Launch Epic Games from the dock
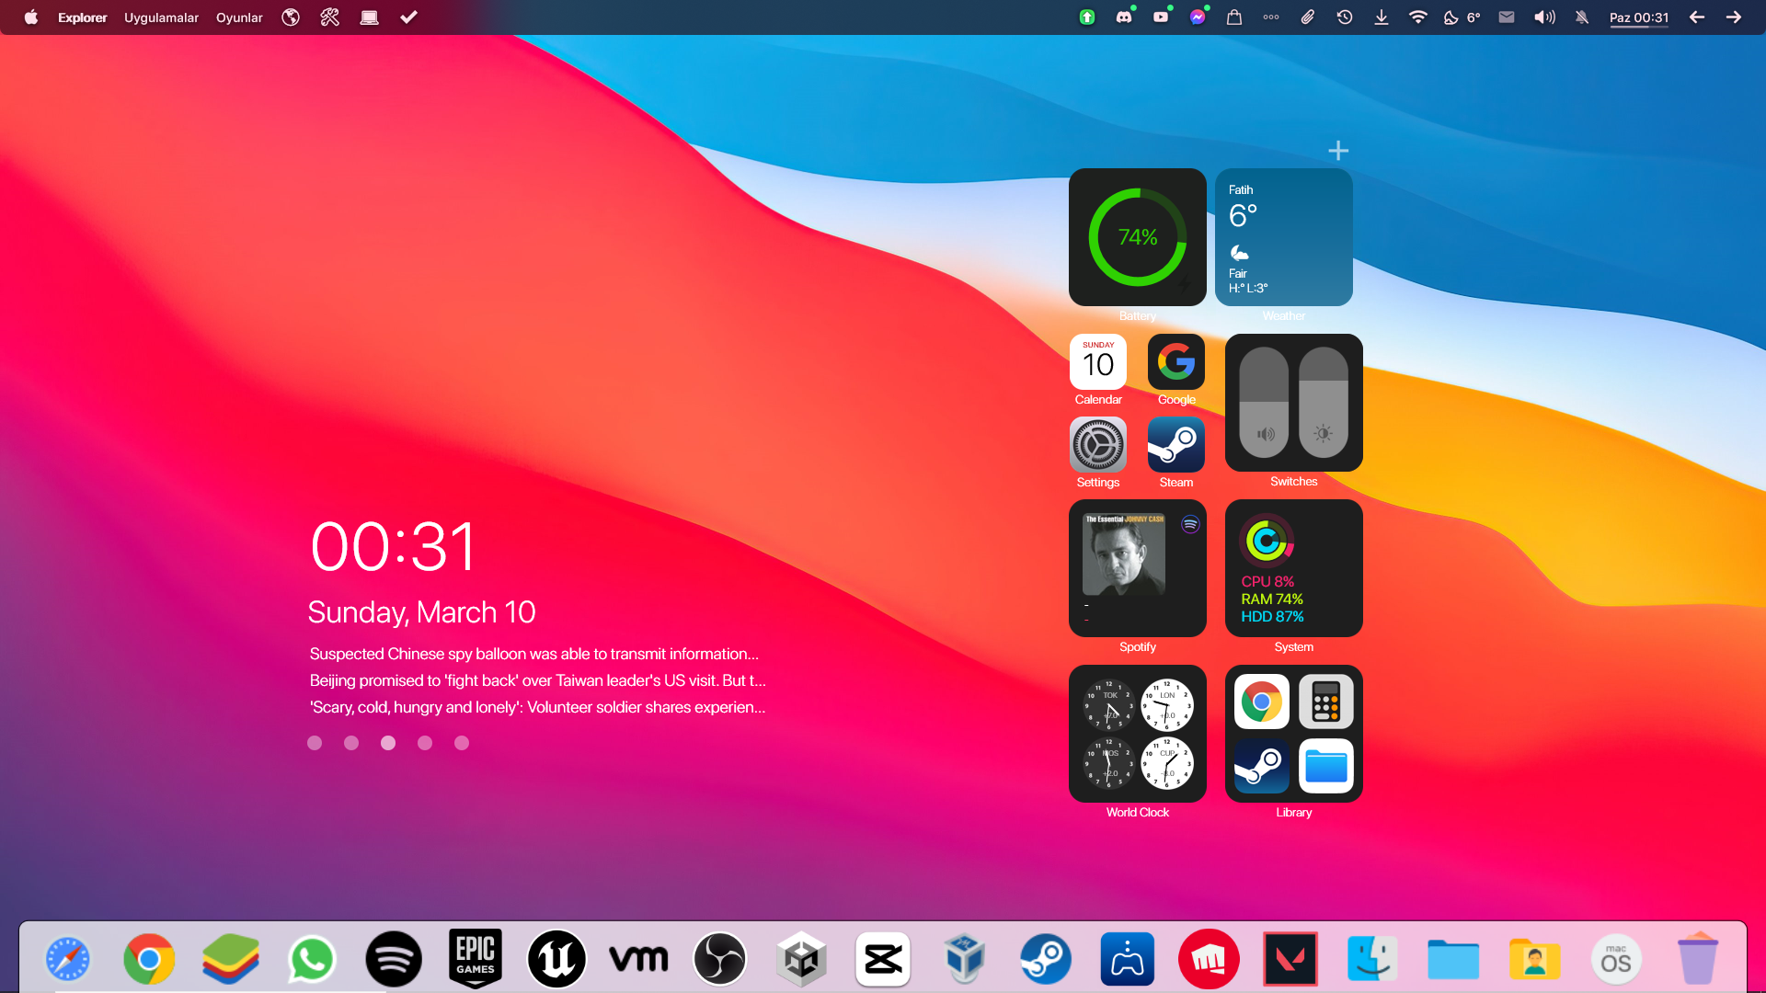 (476, 959)
